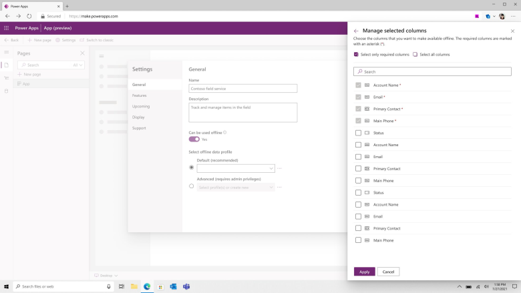Open the Default offline profile dropdown

click(236, 169)
